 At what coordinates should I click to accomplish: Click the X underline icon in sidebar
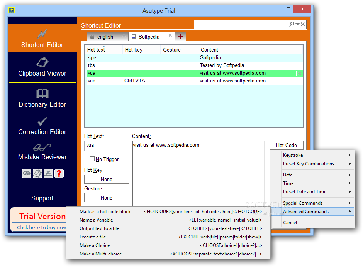pos(48,173)
